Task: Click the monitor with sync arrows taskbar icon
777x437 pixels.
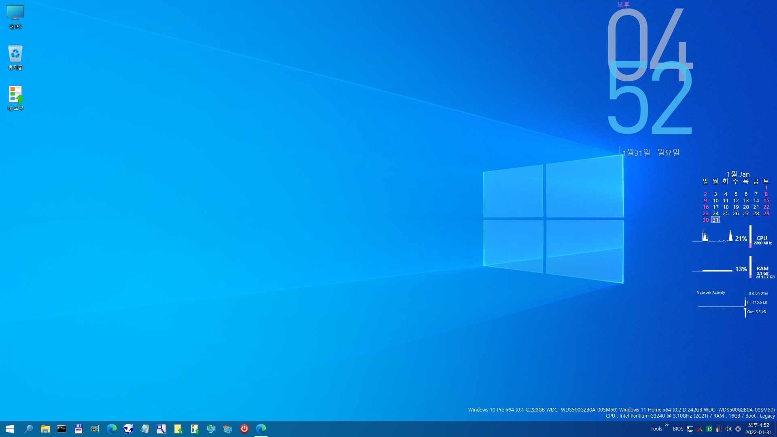Action: (211, 429)
